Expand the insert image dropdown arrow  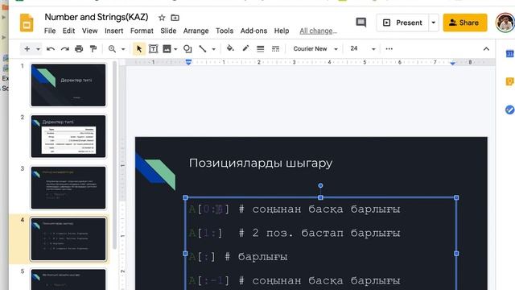(x=175, y=49)
